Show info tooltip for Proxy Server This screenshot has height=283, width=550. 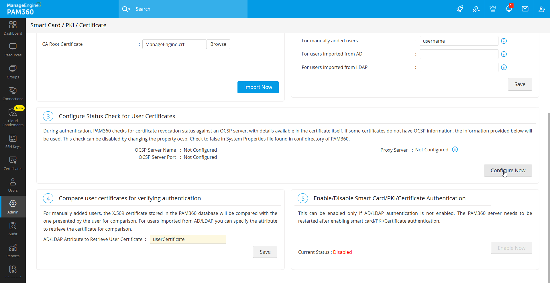(x=455, y=149)
